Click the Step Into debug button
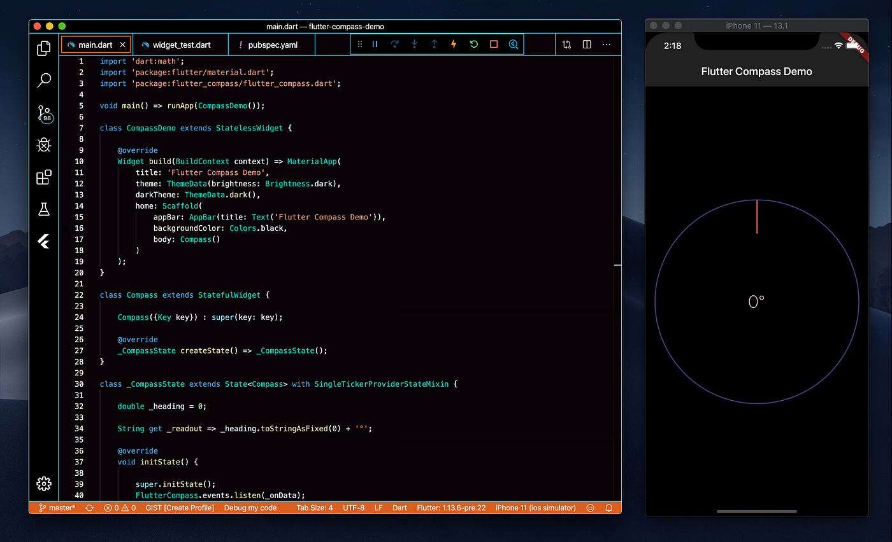Viewport: 892px width, 542px height. pyautogui.click(x=415, y=45)
